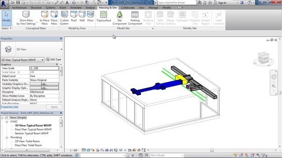Viewport: 282px width, 158px height.
Task: Select the Curtain System by face tool
Action: (x=64, y=18)
